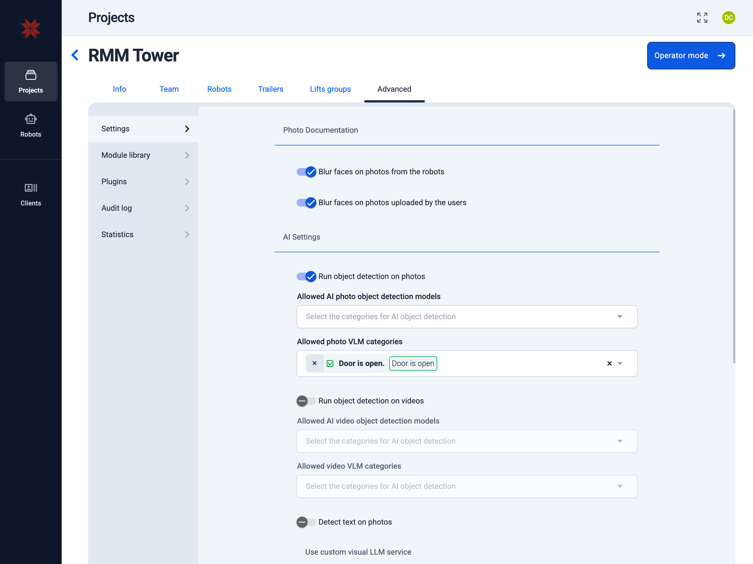Enable Run object detection on videos
Viewport: 753px width, 564px height.
306,401
